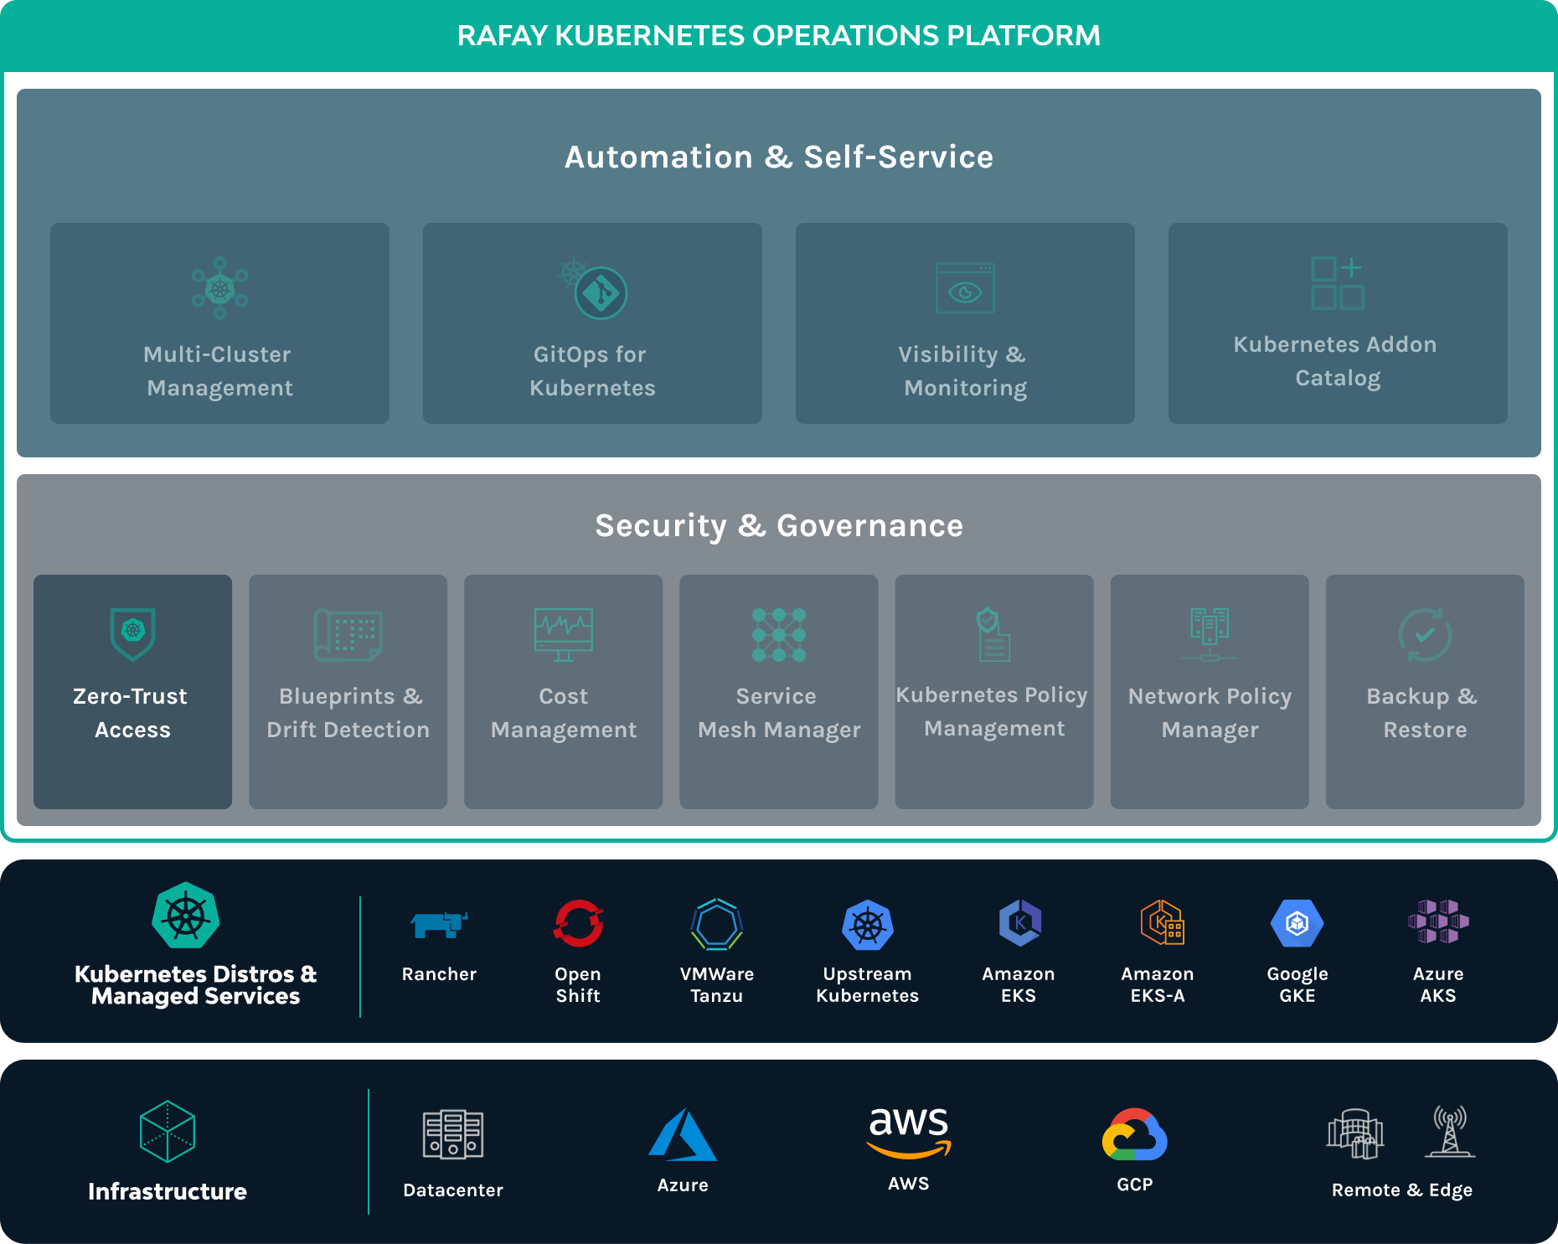Click the Upstream Kubernetes label text

[x=868, y=985]
